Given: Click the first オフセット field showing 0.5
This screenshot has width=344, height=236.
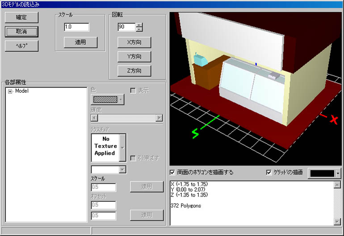Looking at the screenshot, I should tap(103, 205).
